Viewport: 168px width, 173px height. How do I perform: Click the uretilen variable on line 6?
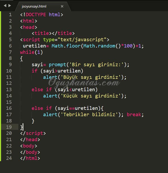tap(34, 46)
